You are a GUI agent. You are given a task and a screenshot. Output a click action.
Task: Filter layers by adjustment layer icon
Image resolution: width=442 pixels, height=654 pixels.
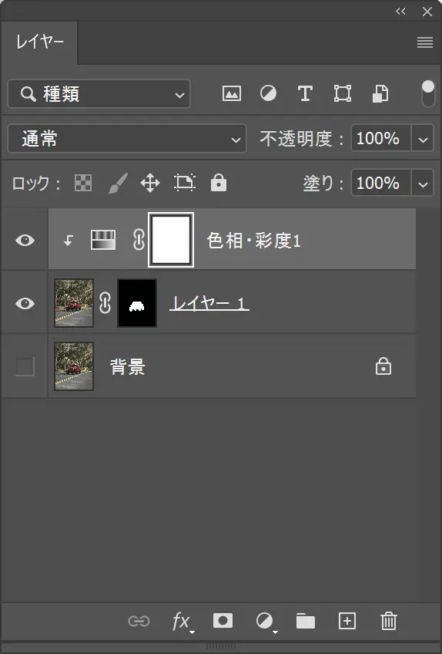coord(268,93)
